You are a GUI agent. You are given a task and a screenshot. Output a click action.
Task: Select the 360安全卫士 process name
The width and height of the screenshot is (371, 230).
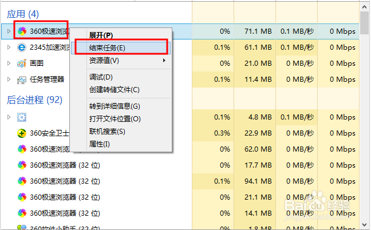[x=49, y=133]
